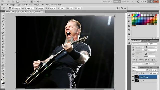Select the Brush tool
Screen dimensions: 160x90
point(3,36)
